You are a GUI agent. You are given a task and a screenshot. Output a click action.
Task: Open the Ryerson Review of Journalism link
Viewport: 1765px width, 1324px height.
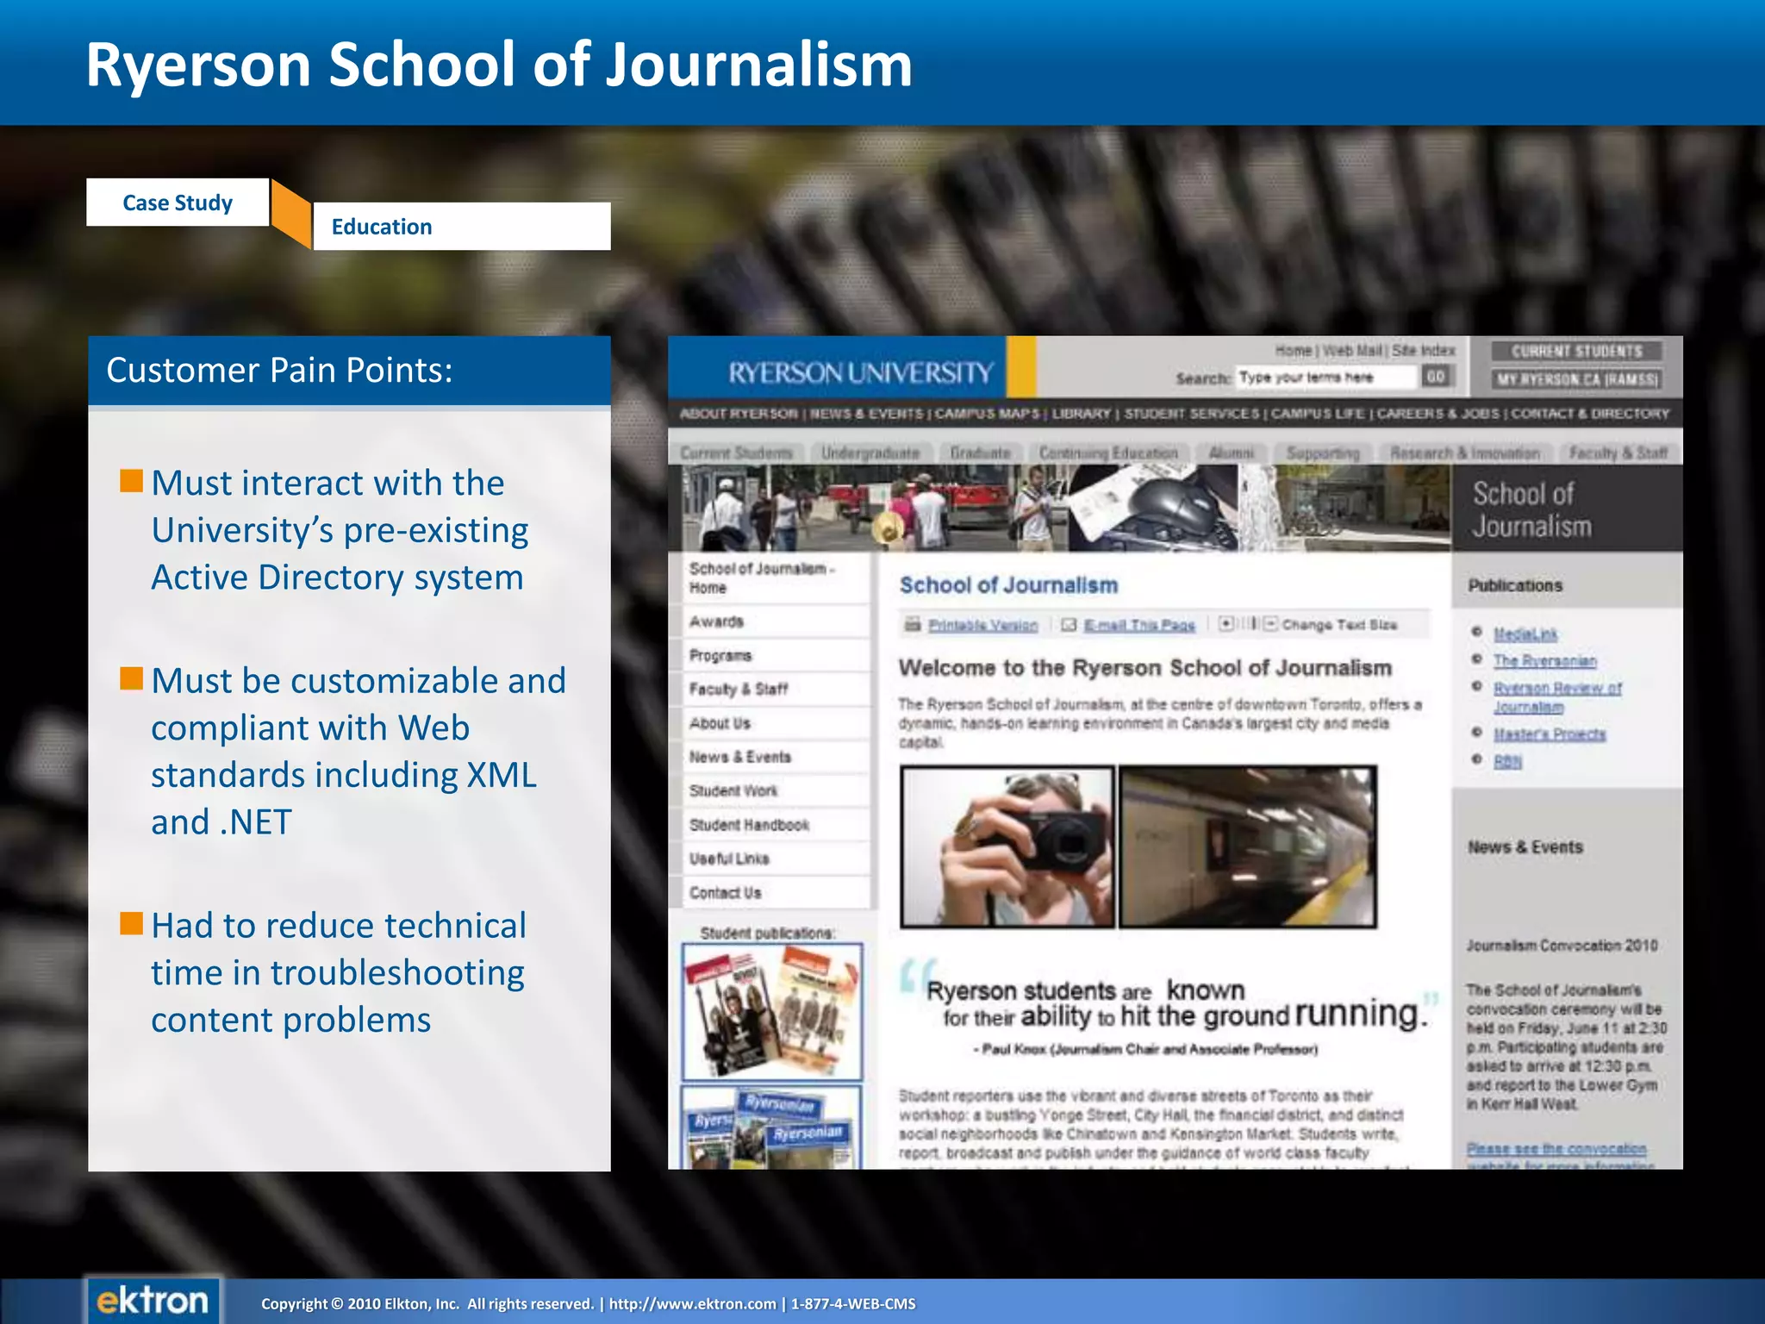(1556, 697)
